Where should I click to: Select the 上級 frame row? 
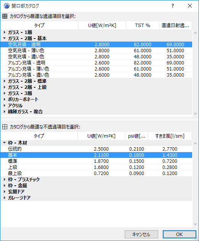click(x=96, y=167)
